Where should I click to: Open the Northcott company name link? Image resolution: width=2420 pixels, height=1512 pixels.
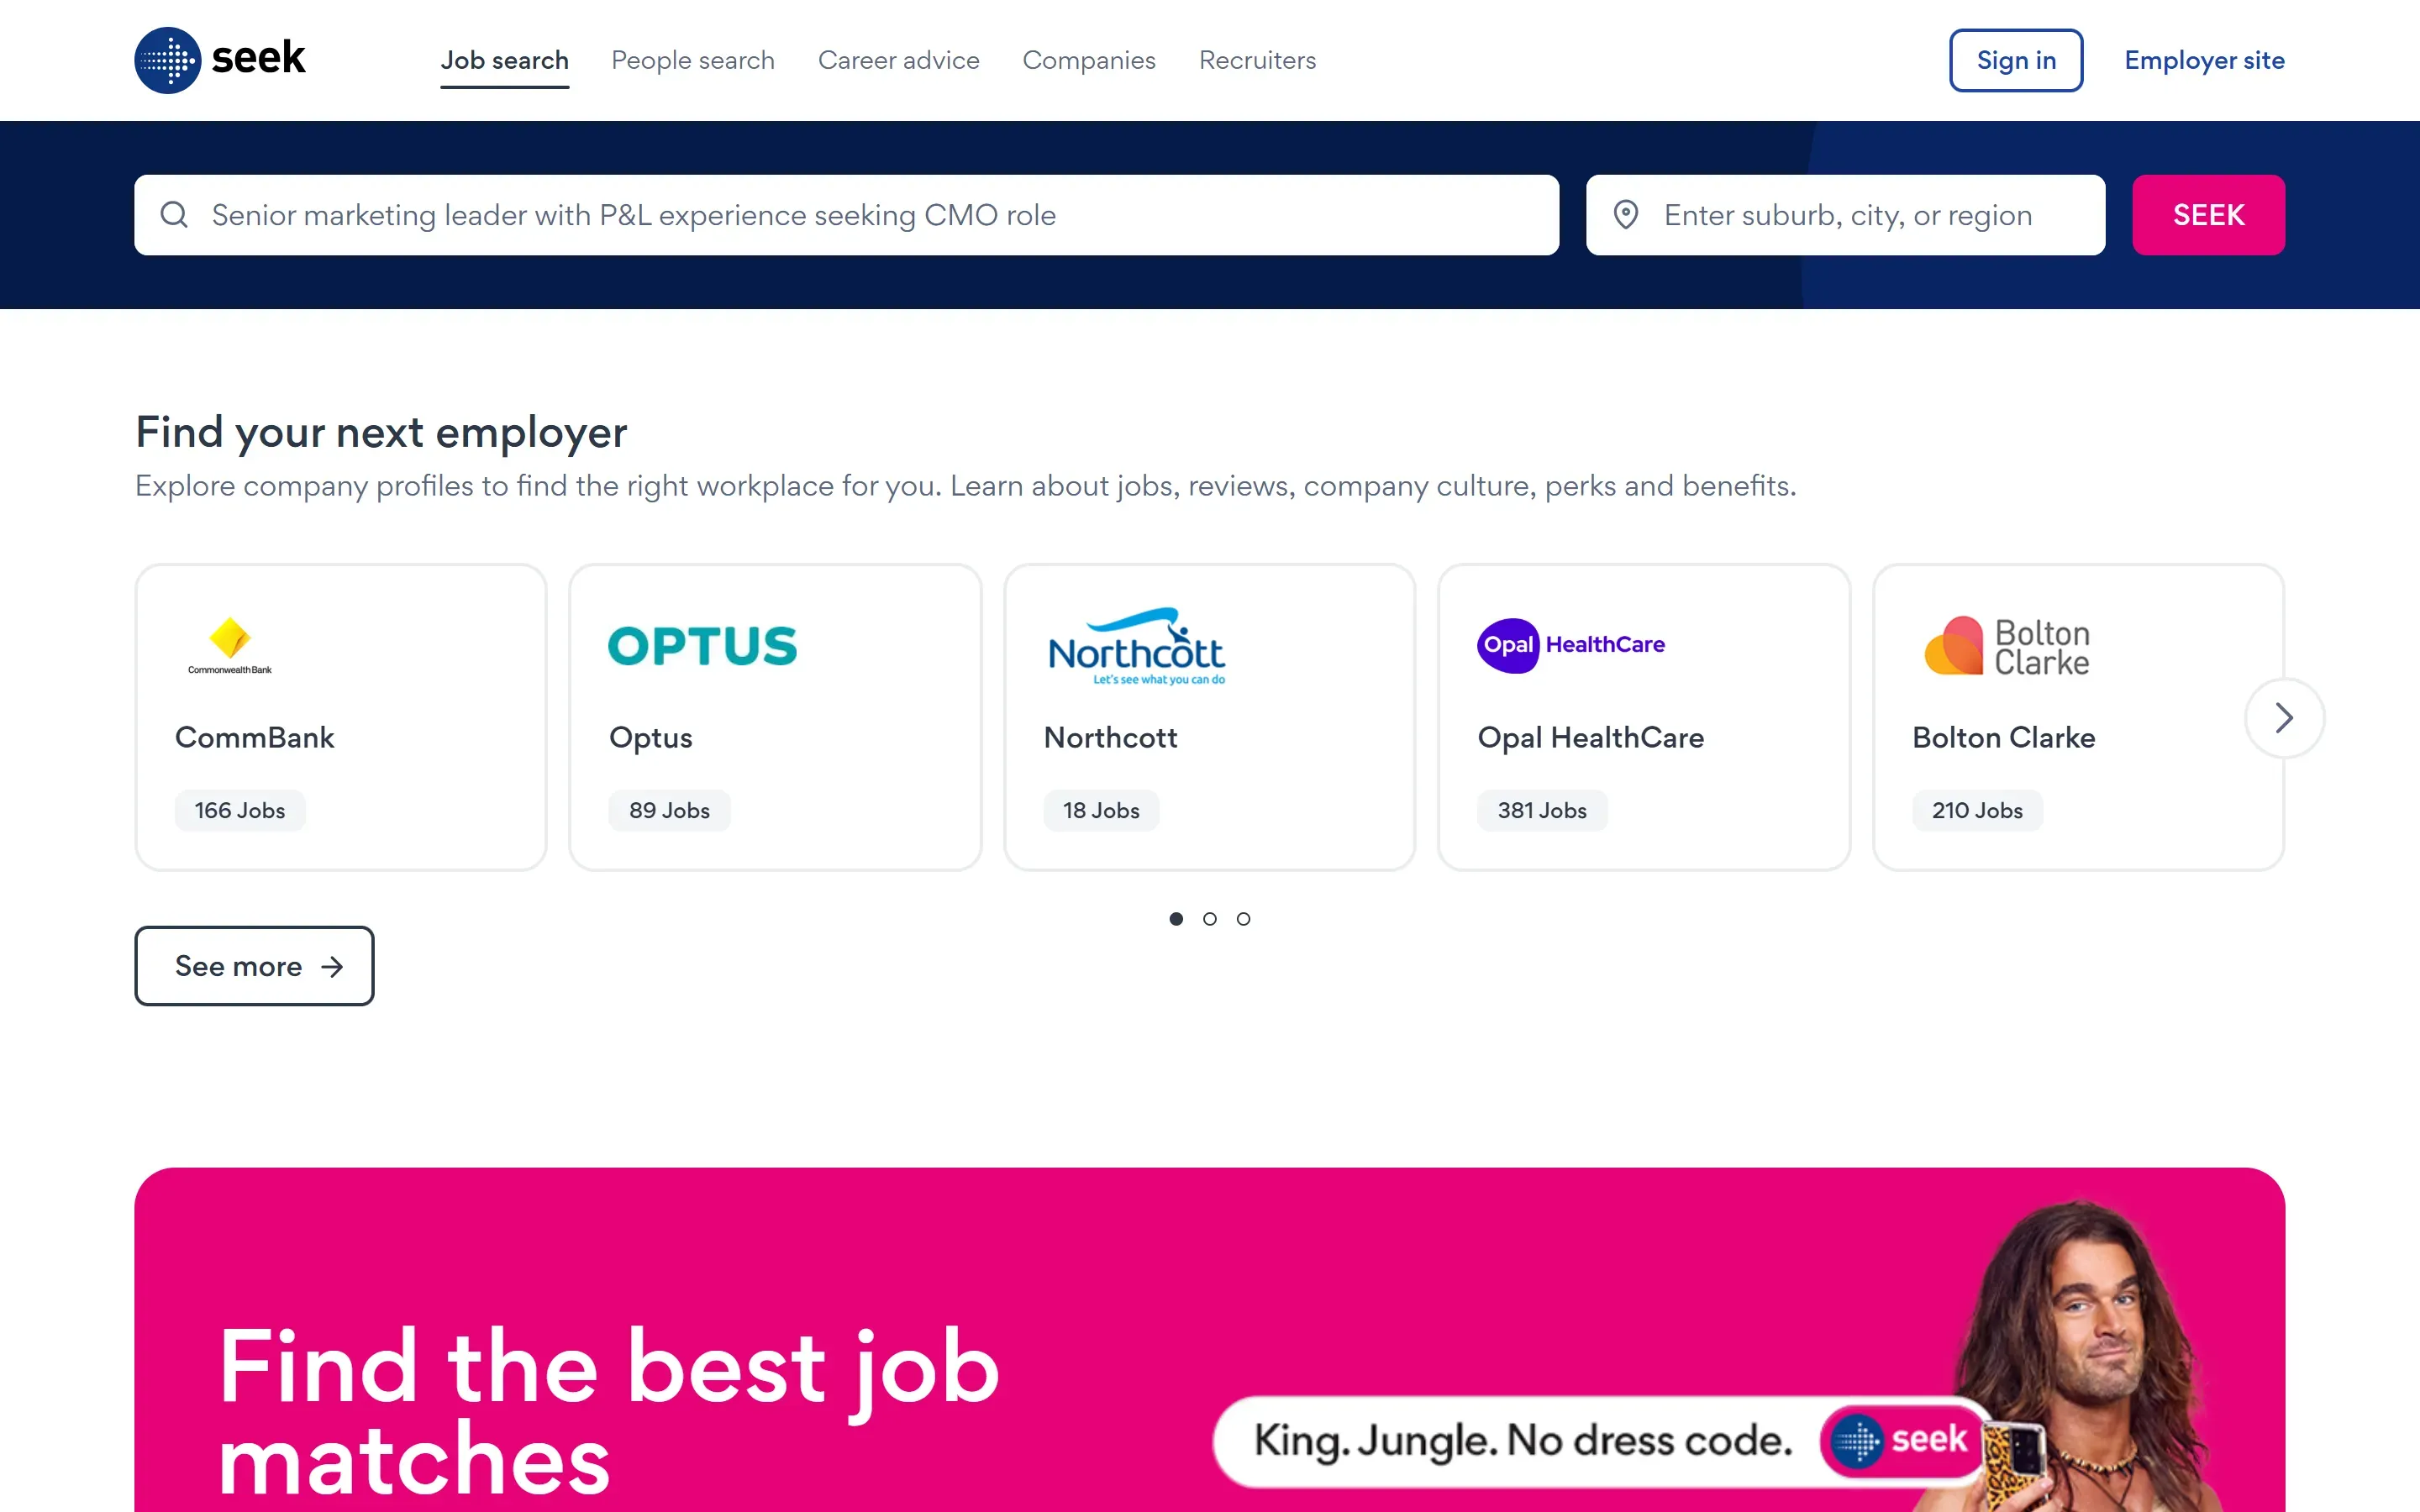(x=1110, y=738)
